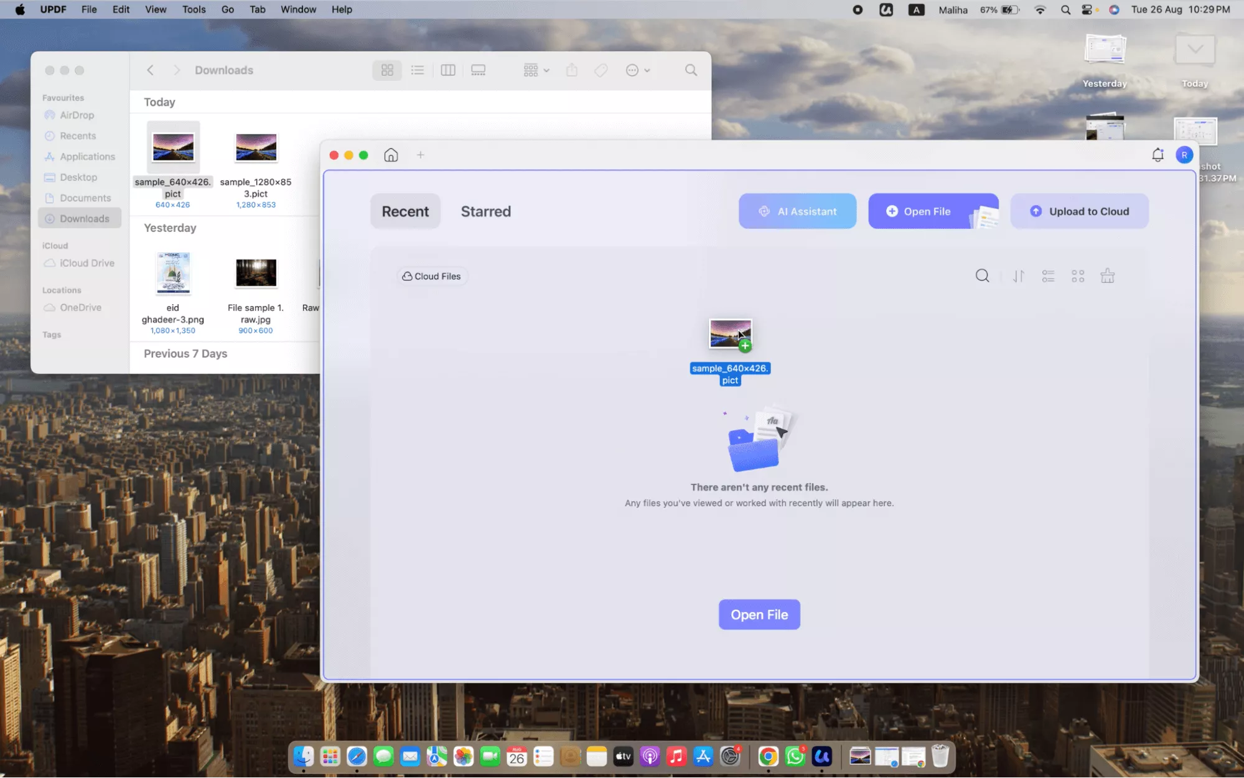Open the AI Assistant in UPDF

[797, 211]
